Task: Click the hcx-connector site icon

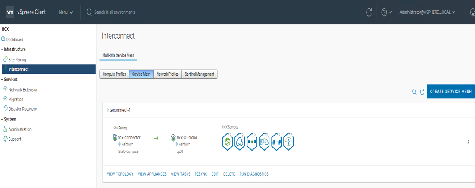Action: (115, 138)
